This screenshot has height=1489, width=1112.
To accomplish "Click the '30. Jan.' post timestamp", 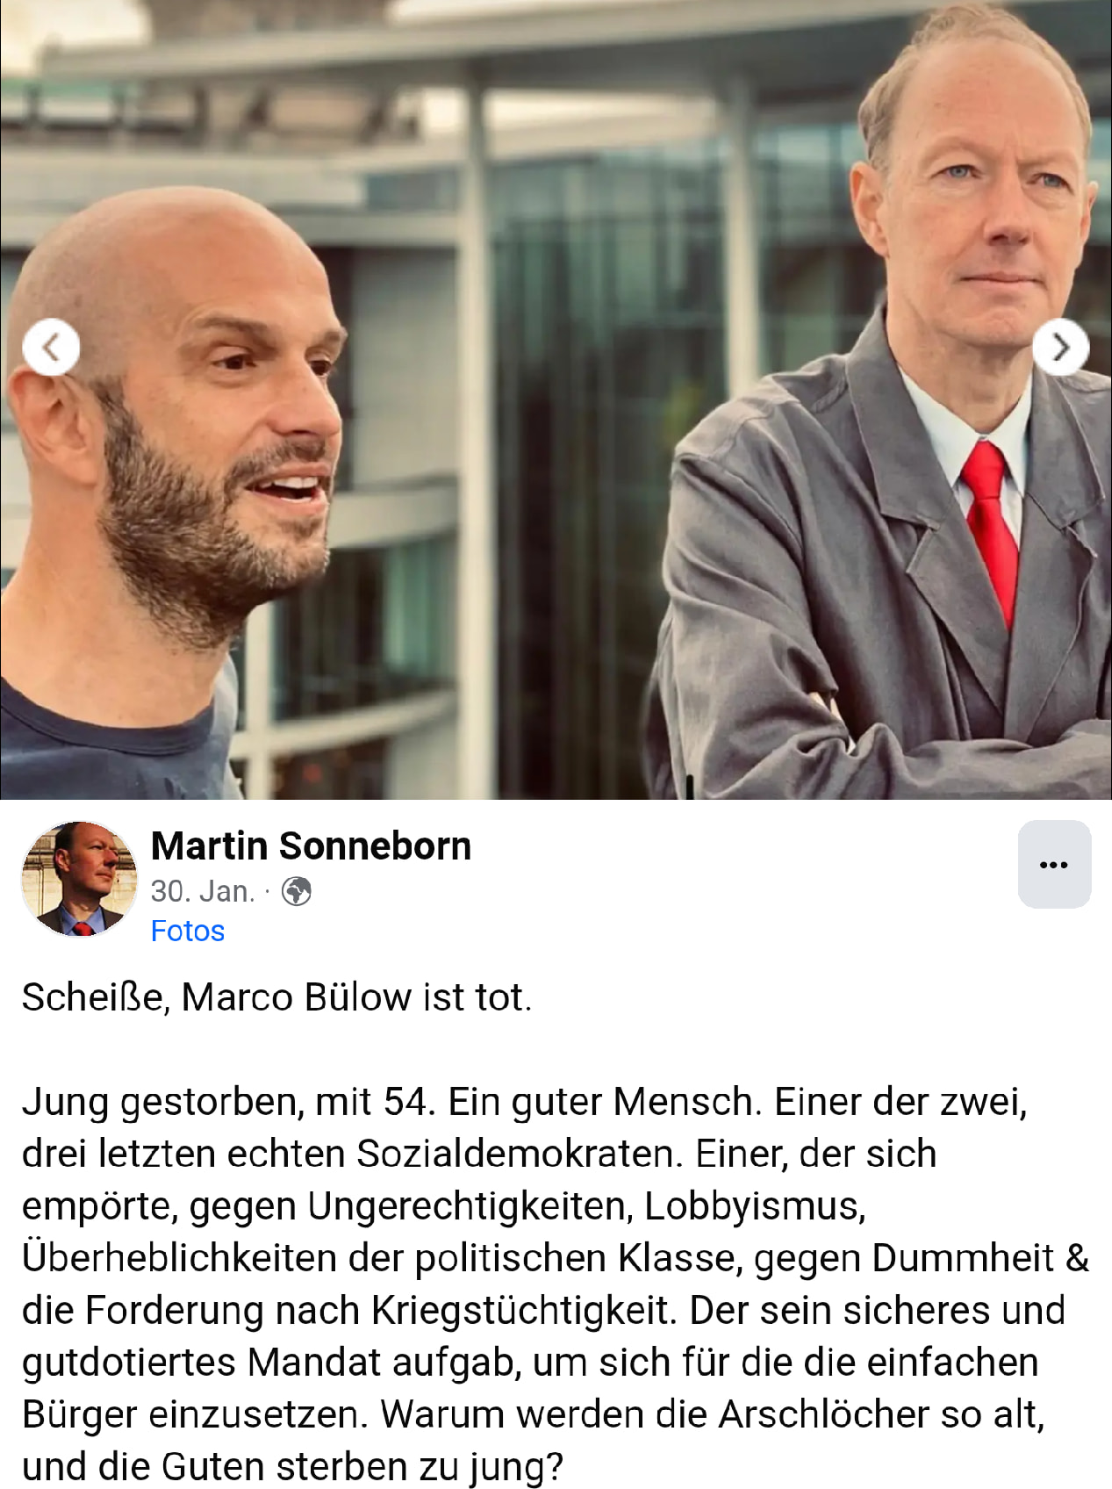I will click(x=203, y=891).
